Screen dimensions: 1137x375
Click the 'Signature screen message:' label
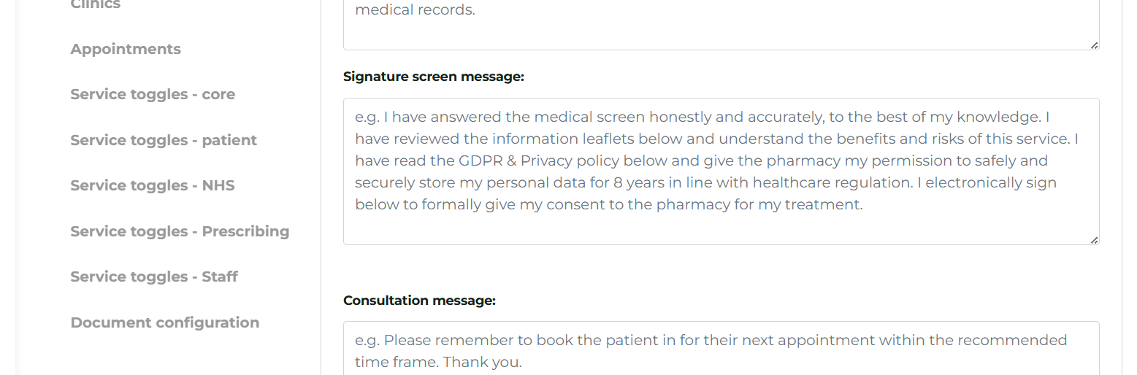click(434, 77)
